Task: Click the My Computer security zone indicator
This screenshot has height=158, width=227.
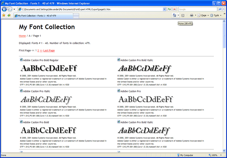Action: pos(185,155)
